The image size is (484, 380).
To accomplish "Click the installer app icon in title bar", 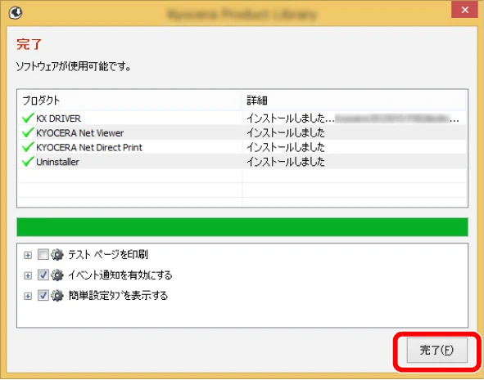I will click(15, 12).
